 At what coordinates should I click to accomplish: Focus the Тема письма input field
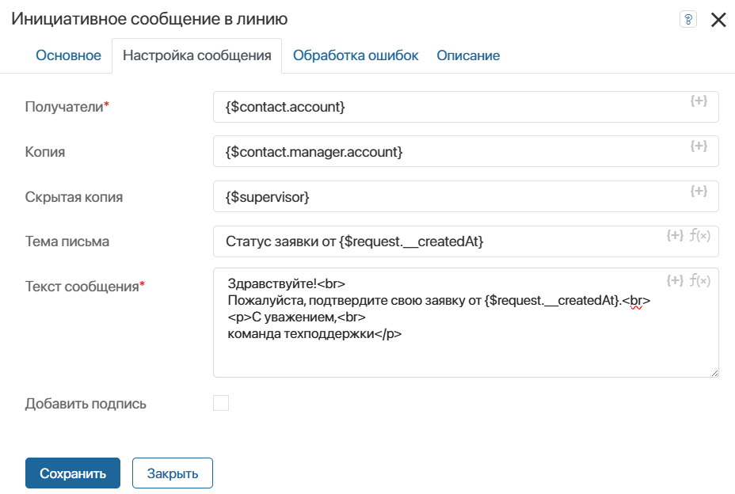tap(466, 241)
